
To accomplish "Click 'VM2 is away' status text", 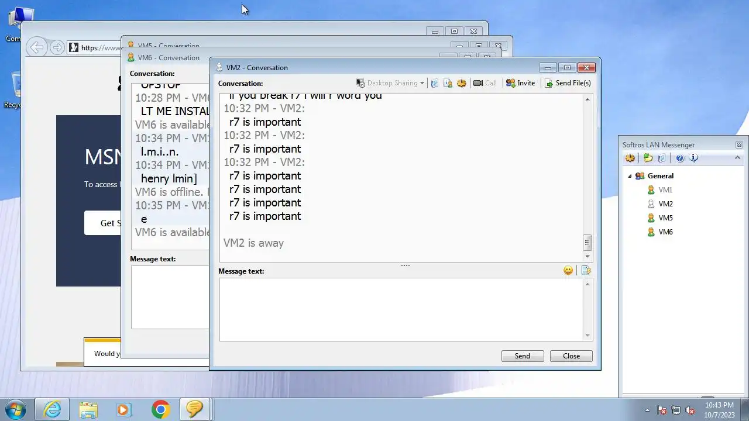I will (253, 243).
